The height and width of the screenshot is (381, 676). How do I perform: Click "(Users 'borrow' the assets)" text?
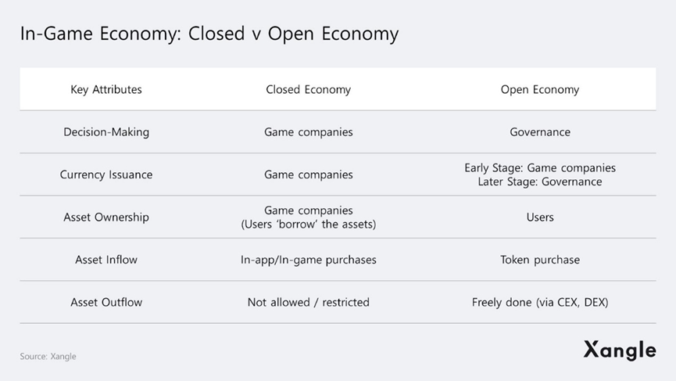tap(308, 225)
